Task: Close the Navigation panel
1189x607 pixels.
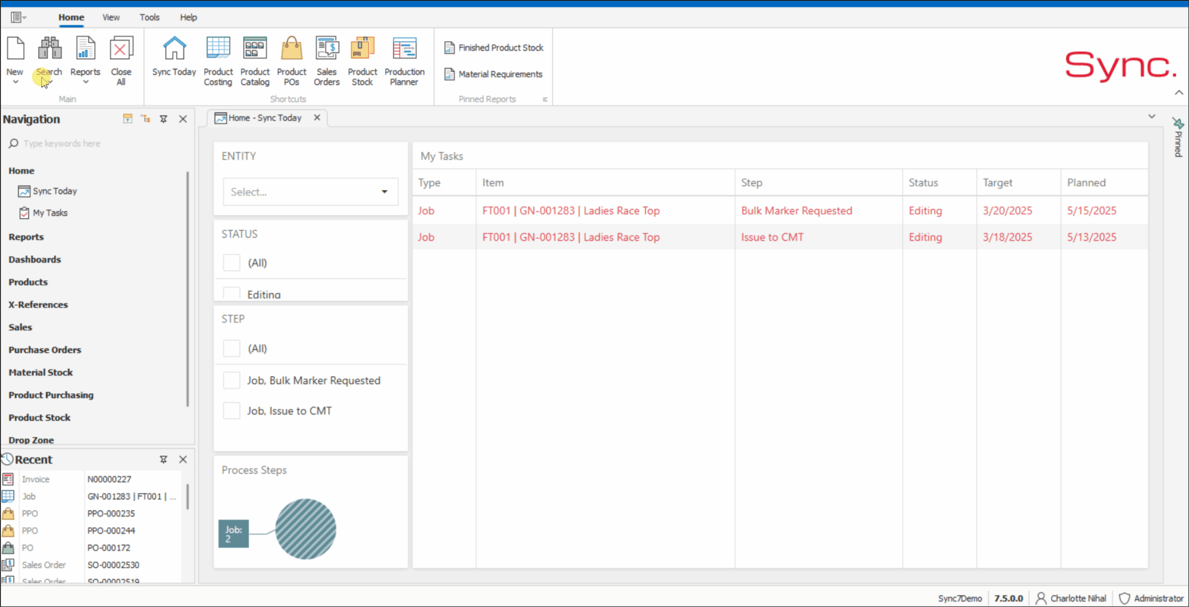Action: click(x=183, y=119)
